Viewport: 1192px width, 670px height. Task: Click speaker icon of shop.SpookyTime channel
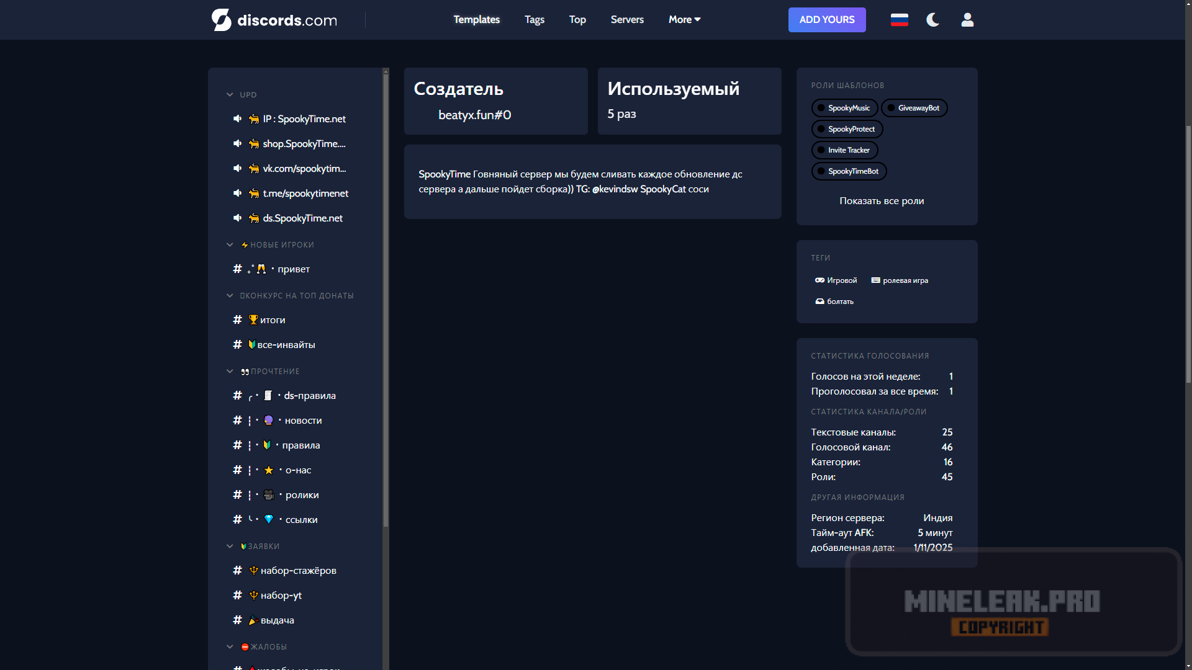237,143
